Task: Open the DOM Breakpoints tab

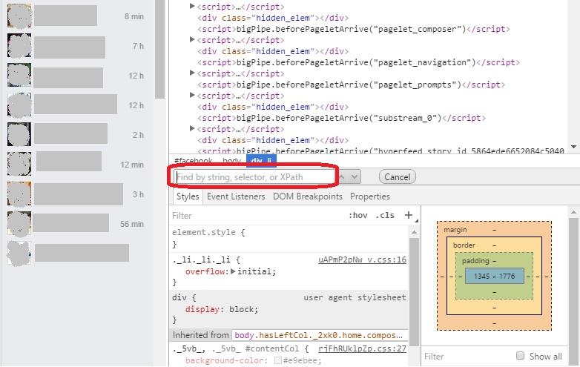Action: click(x=307, y=196)
